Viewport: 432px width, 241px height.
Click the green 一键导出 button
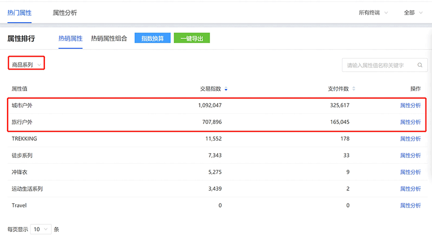pos(192,38)
